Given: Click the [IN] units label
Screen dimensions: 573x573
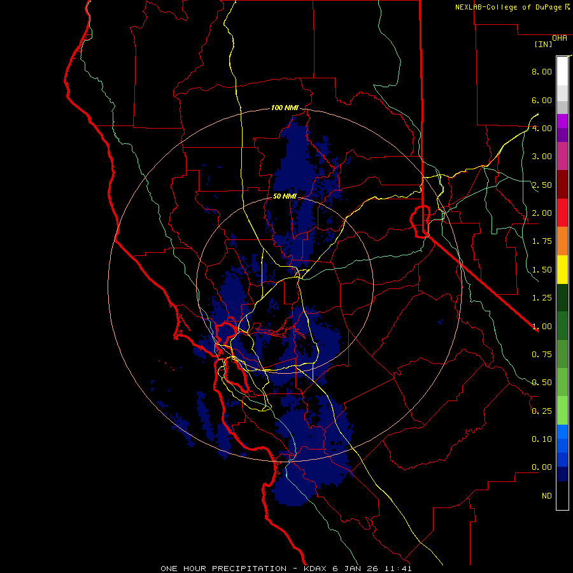Looking at the screenshot, I should point(544,44).
